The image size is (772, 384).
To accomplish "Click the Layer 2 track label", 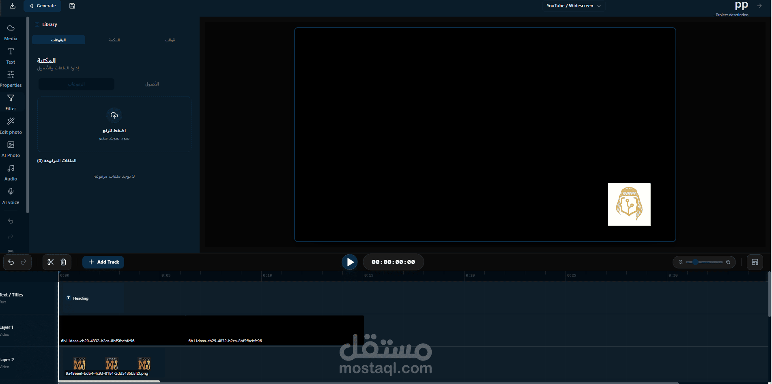I will [7, 360].
